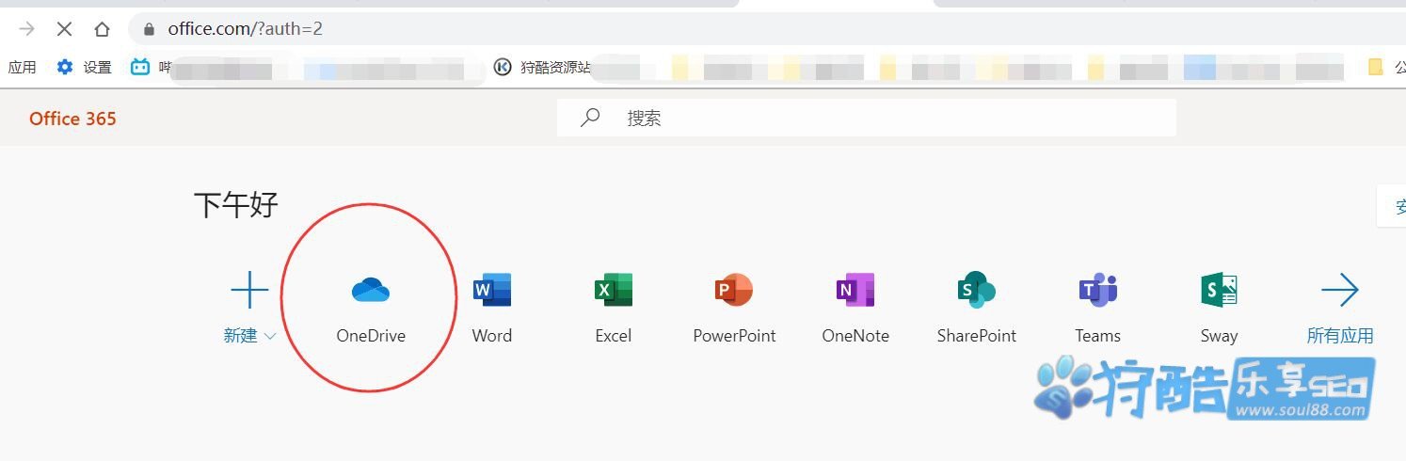Open the OneNote app icon
Screen dimensions: 1406x461
(855, 291)
